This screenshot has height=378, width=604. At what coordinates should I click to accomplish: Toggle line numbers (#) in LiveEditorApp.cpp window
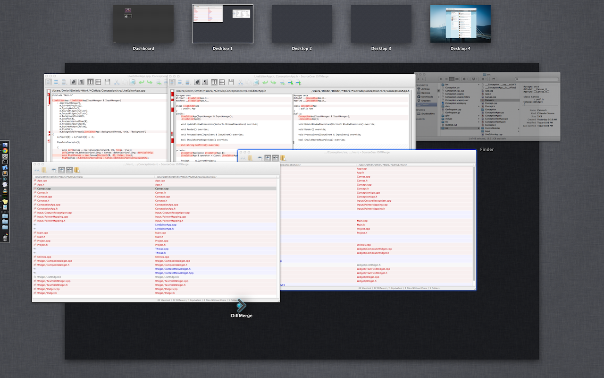click(x=74, y=82)
